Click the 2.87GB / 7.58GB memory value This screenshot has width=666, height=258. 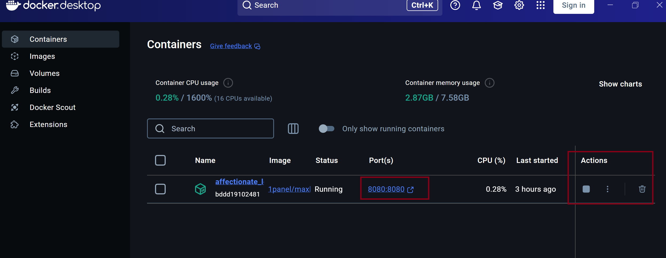(x=437, y=98)
